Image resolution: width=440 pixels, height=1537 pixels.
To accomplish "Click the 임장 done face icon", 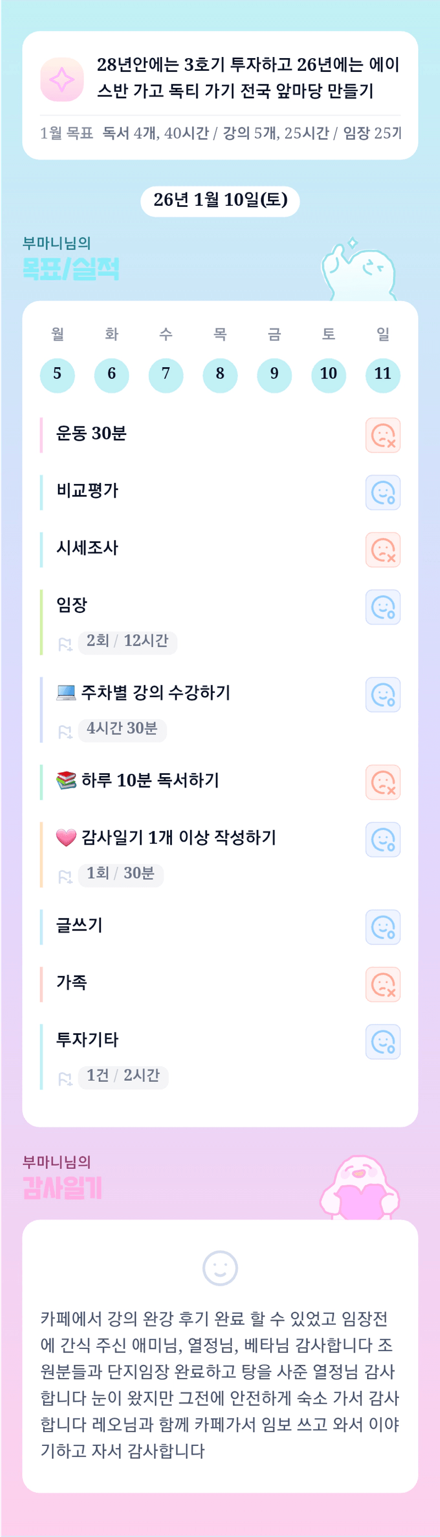I will pyautogui.click(x=382, y=608).
